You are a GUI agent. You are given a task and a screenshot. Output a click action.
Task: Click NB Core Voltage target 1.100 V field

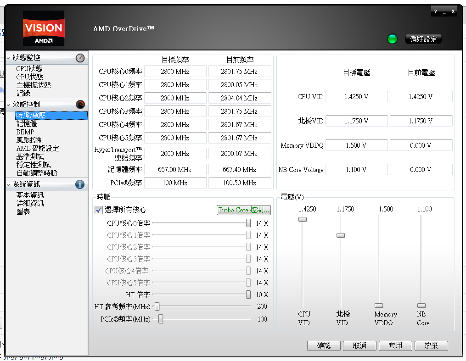(x=357, y=170)
